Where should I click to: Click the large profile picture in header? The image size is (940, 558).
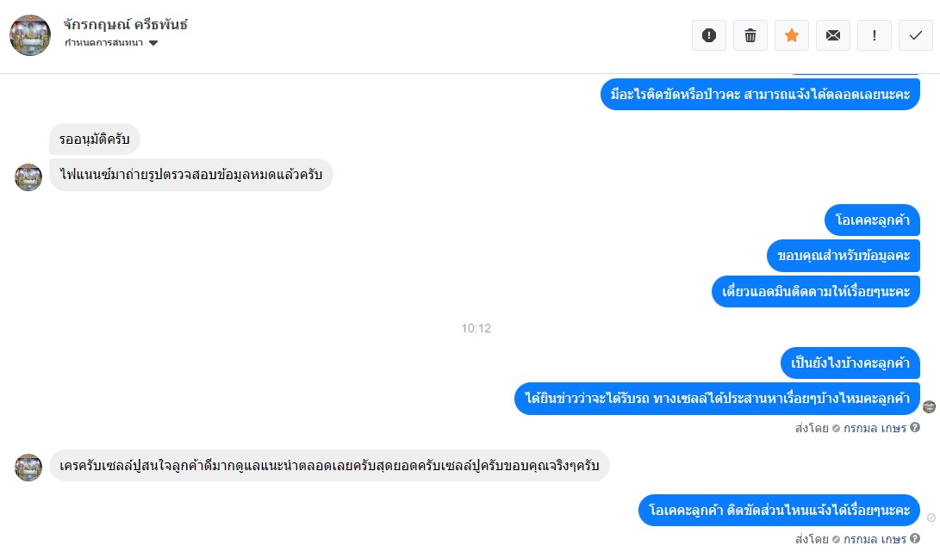pos(30,35)
